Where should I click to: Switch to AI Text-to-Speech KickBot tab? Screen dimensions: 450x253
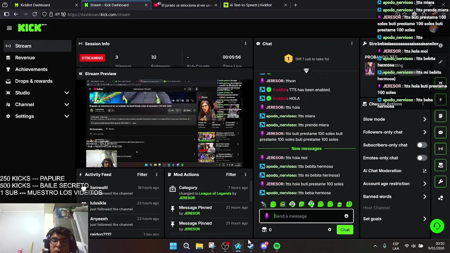(255, 5)
